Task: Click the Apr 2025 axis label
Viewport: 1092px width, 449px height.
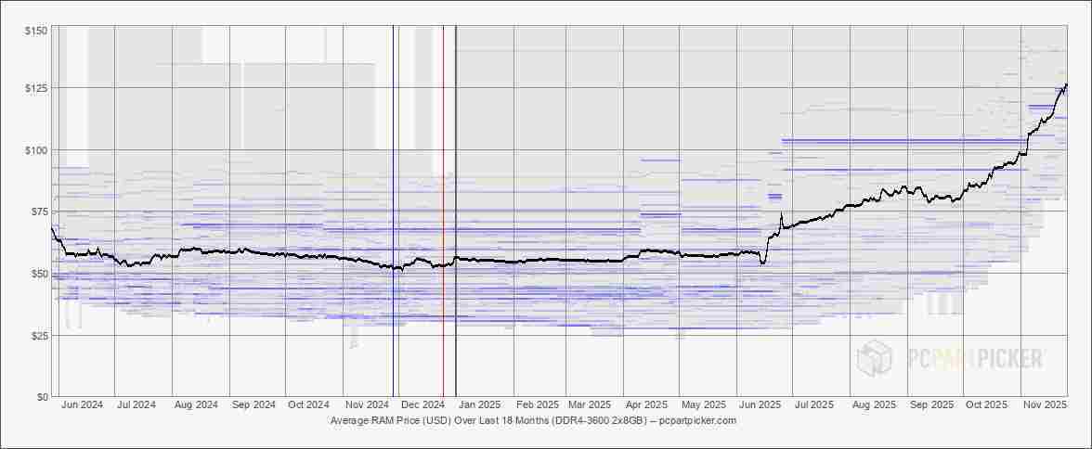Action: 647,404
